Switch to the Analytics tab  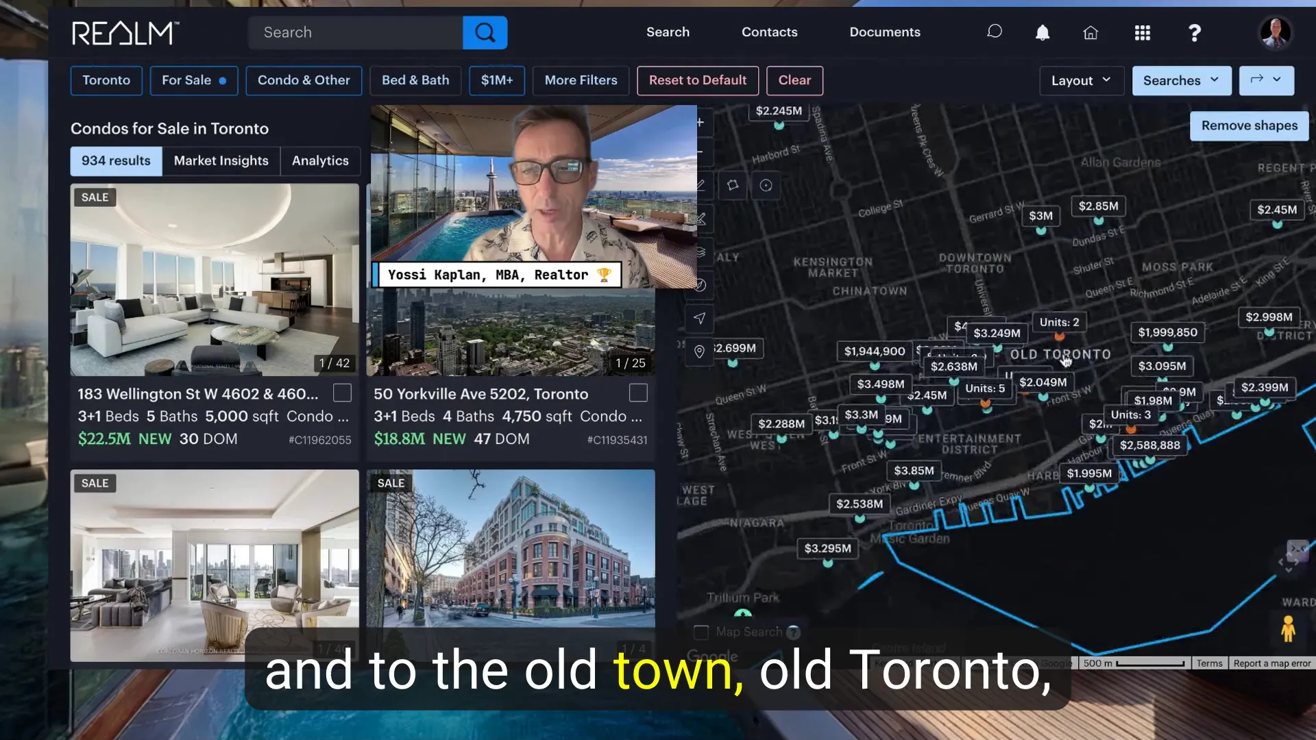point(320,161)
